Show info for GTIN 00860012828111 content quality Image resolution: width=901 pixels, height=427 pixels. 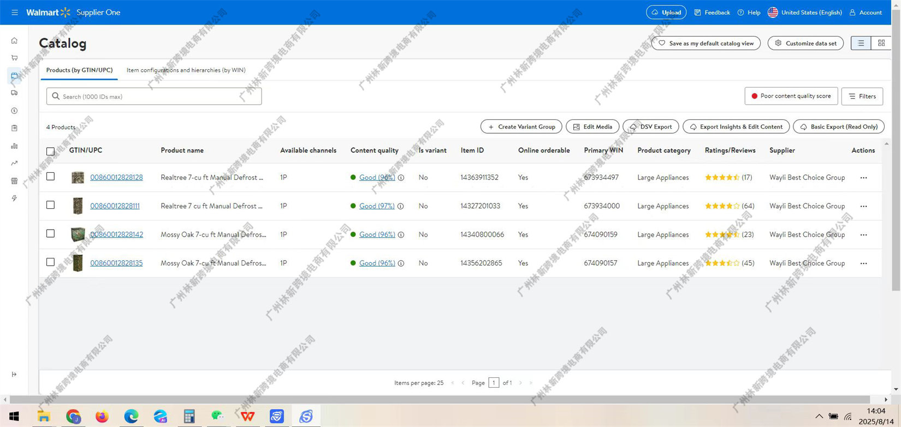click(x=400, y=206)
